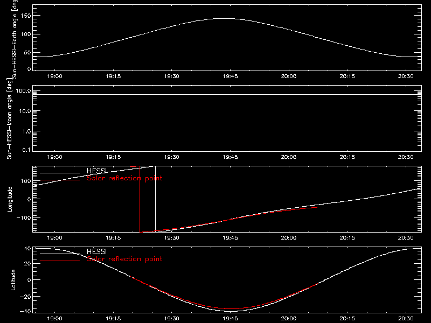The image size is (431, 323).
Task: Click white HESSI legend line in Longitude plot
Action: coord(60,173)
